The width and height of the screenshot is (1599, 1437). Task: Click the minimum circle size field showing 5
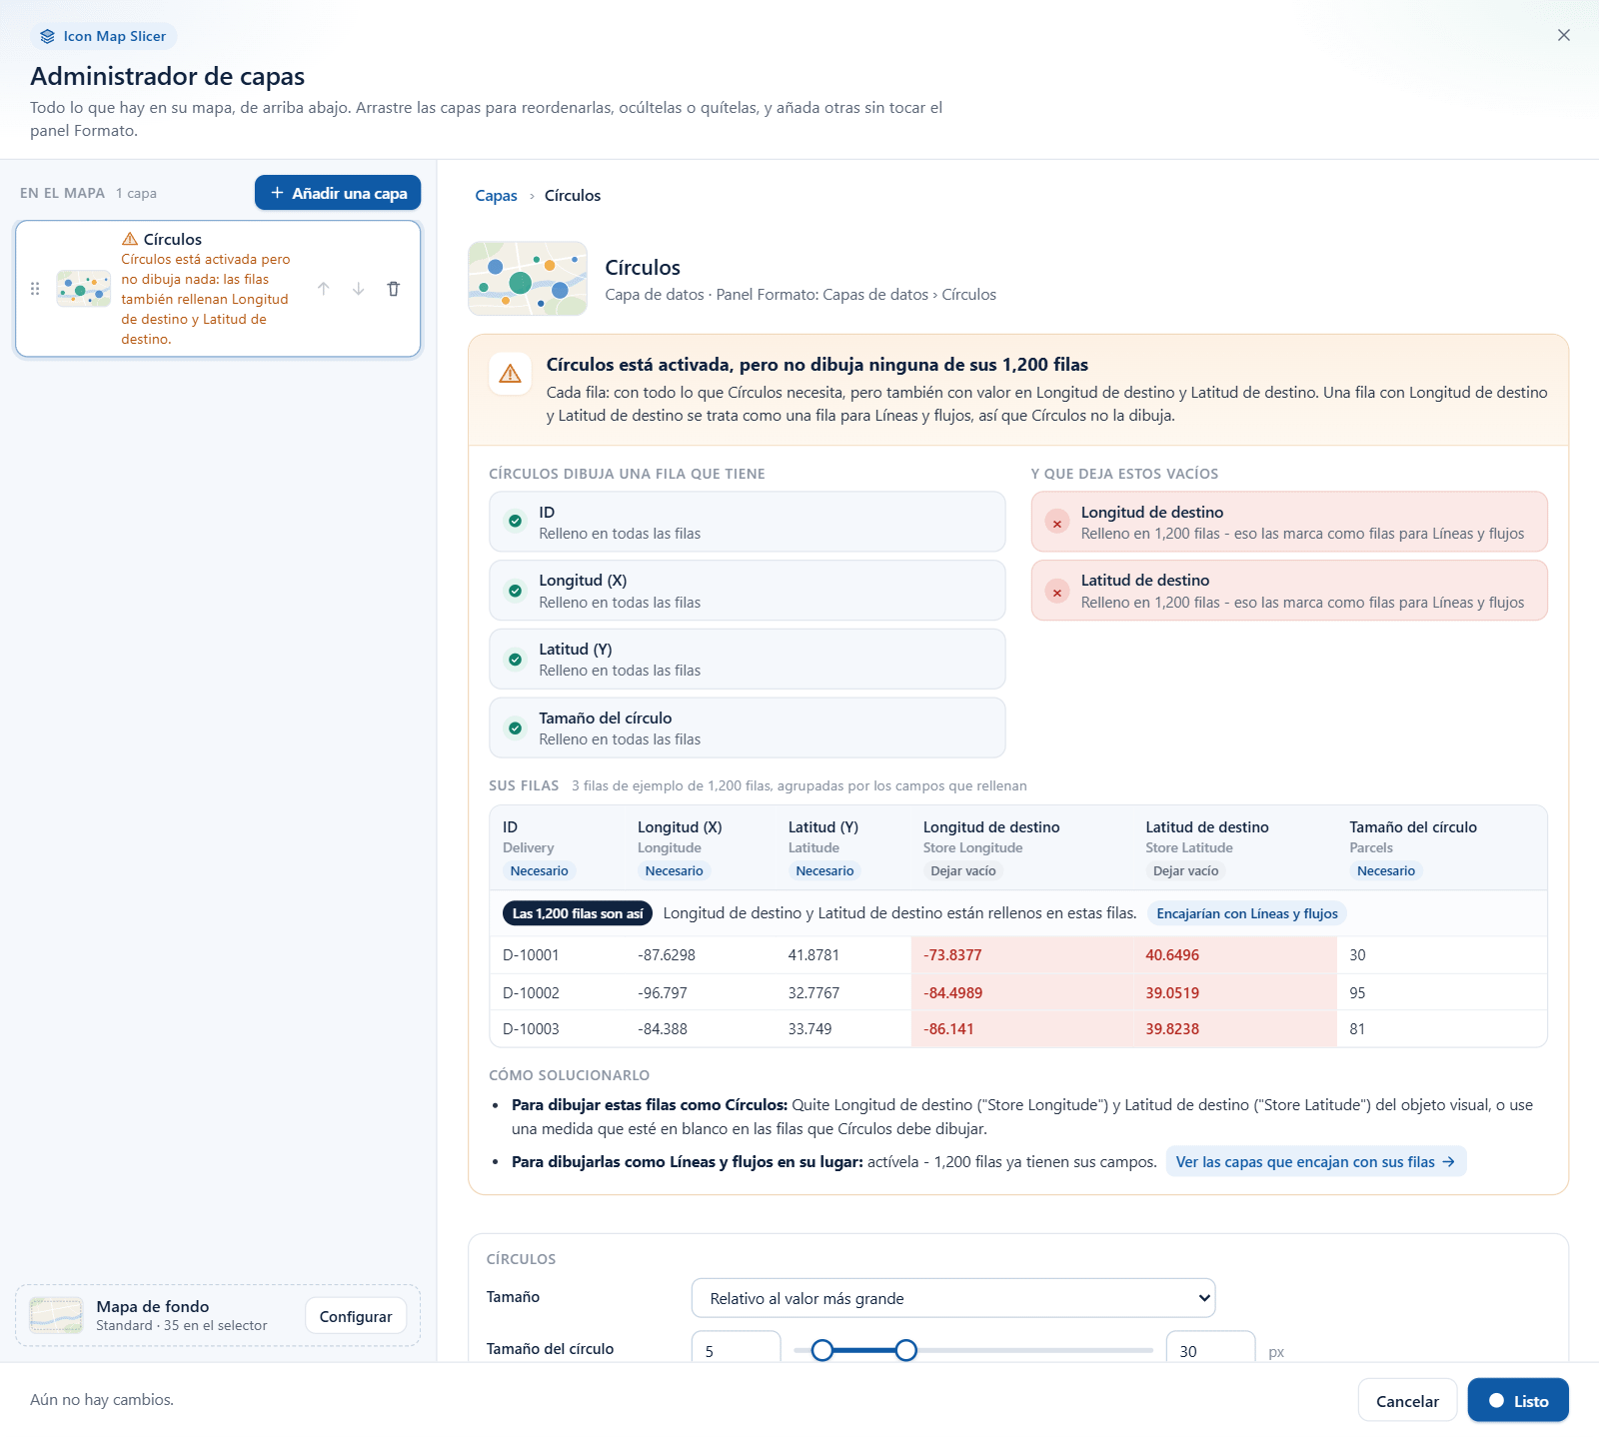[737, 1348]
